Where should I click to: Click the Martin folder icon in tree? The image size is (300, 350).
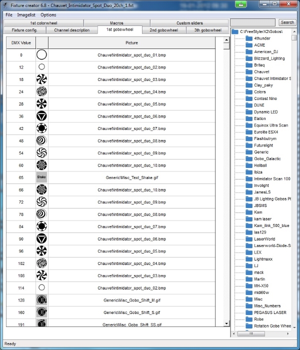tap(249, 279)
